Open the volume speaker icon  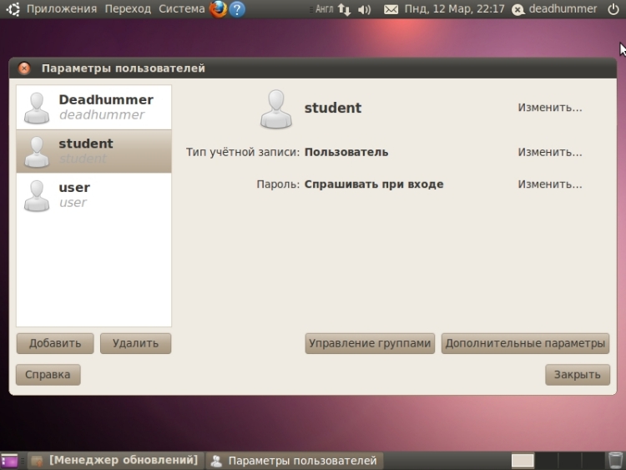(x=364, y=9)
